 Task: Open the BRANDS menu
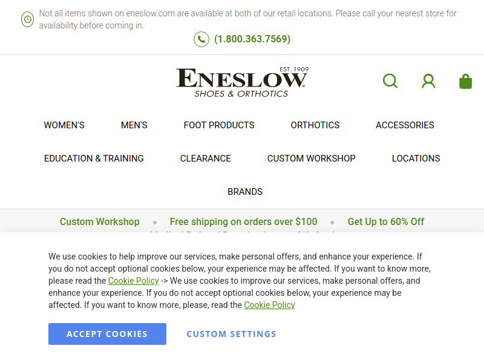pos(245,192)
